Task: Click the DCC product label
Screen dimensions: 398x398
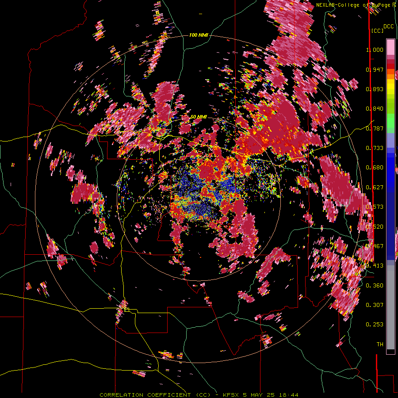Action: [389, 27]
